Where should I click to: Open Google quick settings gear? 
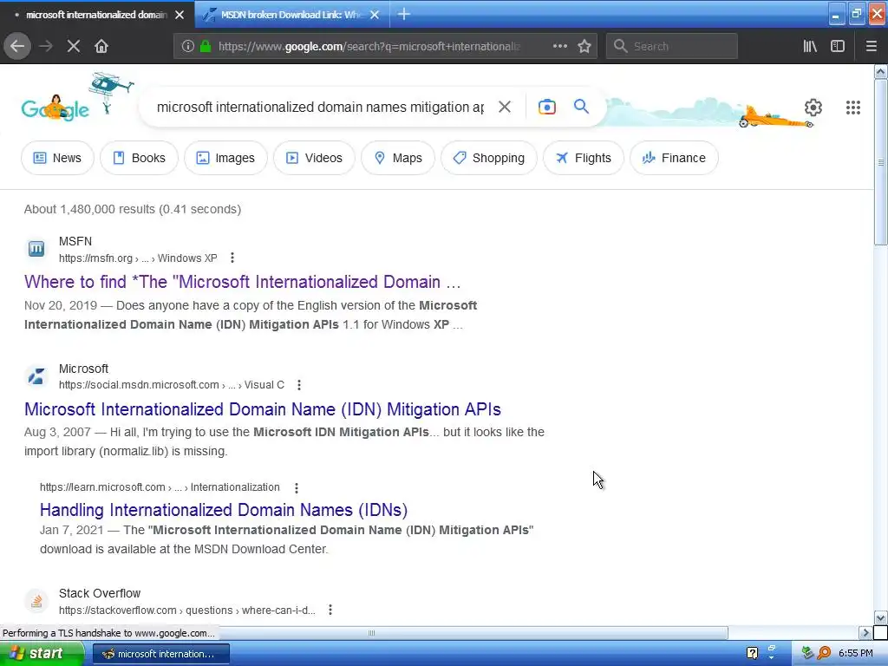(x=813, y=107)
